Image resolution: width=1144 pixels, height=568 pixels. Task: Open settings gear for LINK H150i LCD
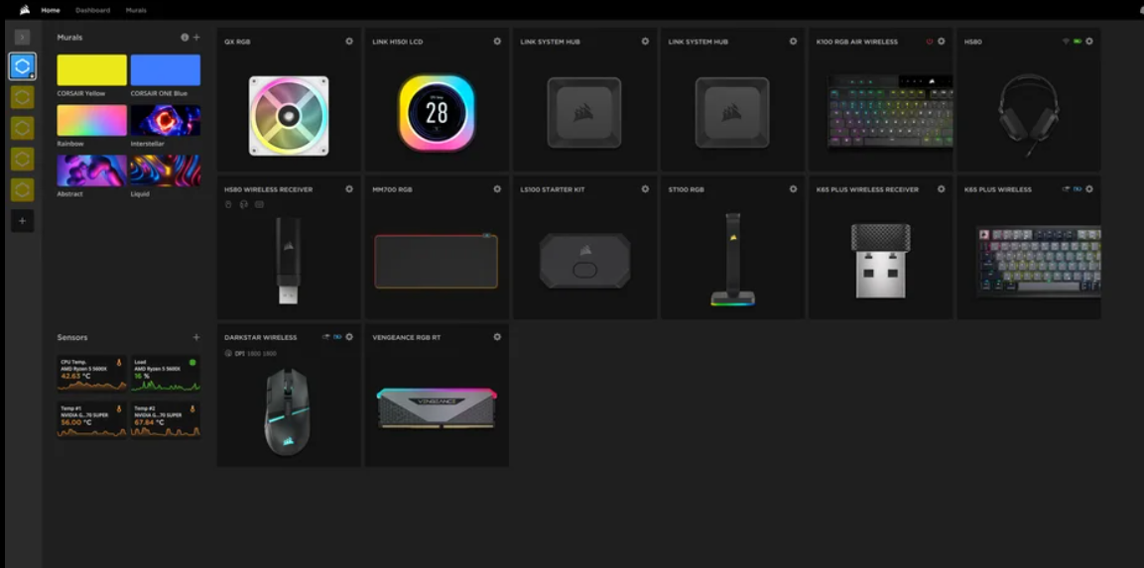(497, 42)
